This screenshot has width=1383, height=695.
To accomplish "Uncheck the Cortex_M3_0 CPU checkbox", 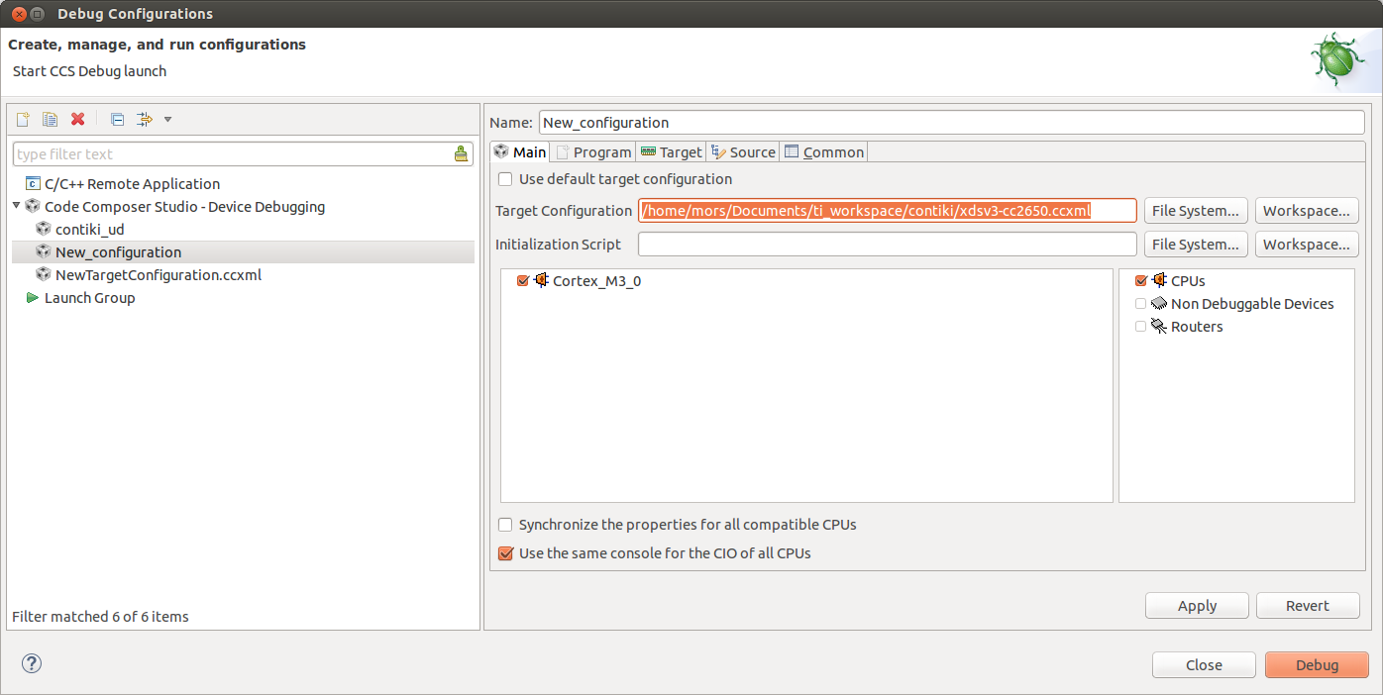I will pos(523,281).
